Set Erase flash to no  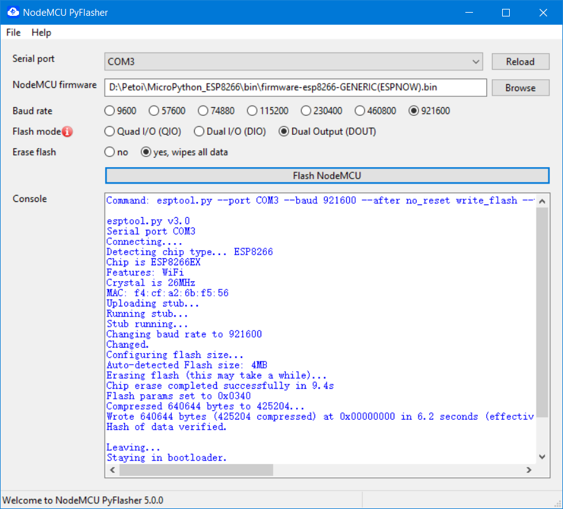click(x=110, y=152)
